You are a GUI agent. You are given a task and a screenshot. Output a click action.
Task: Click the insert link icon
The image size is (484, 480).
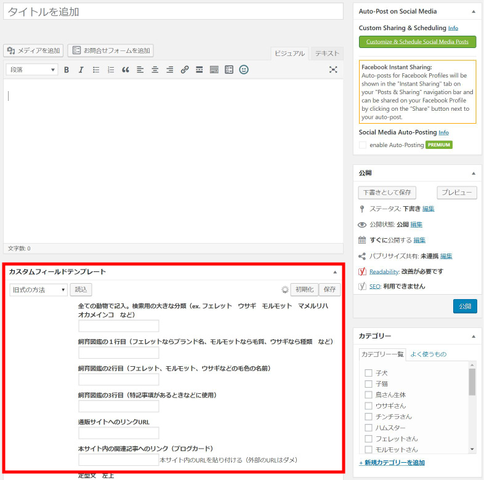pyautogui.click(x=185, y=70)
